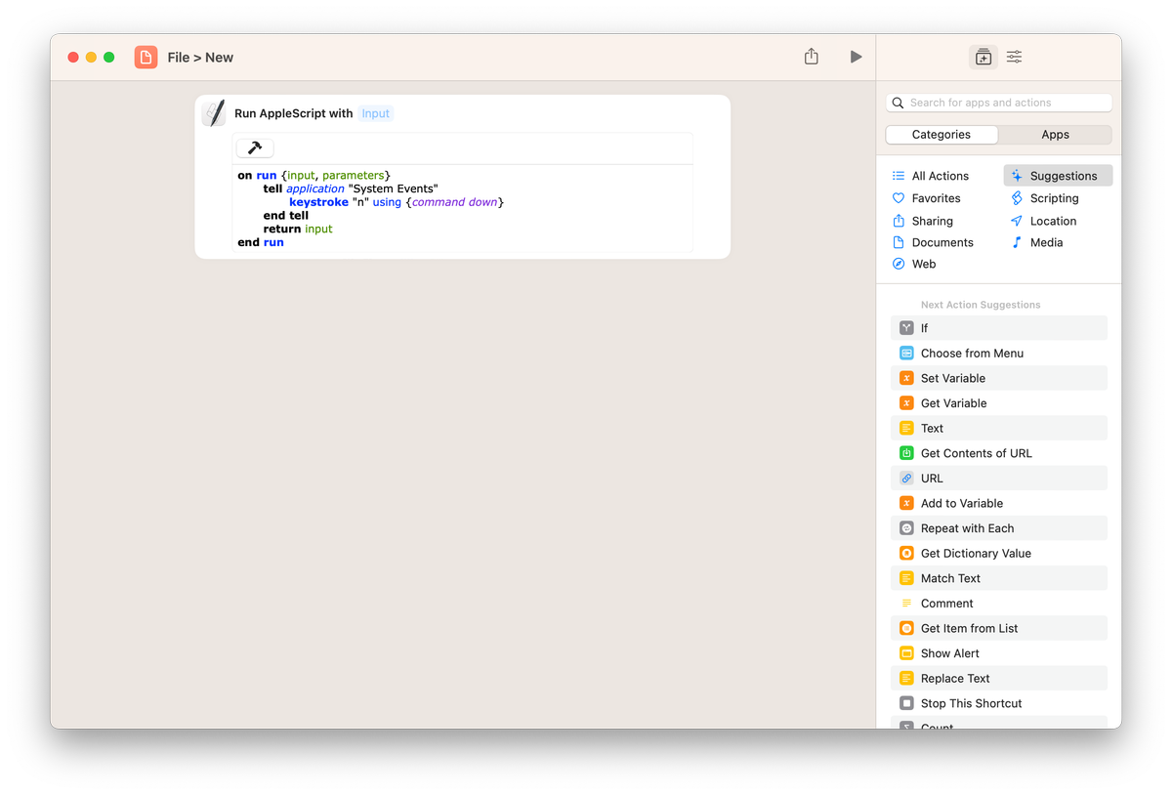The image size is (1172, 795).
Task: Open the Location category
Action: pos(1043,221)
